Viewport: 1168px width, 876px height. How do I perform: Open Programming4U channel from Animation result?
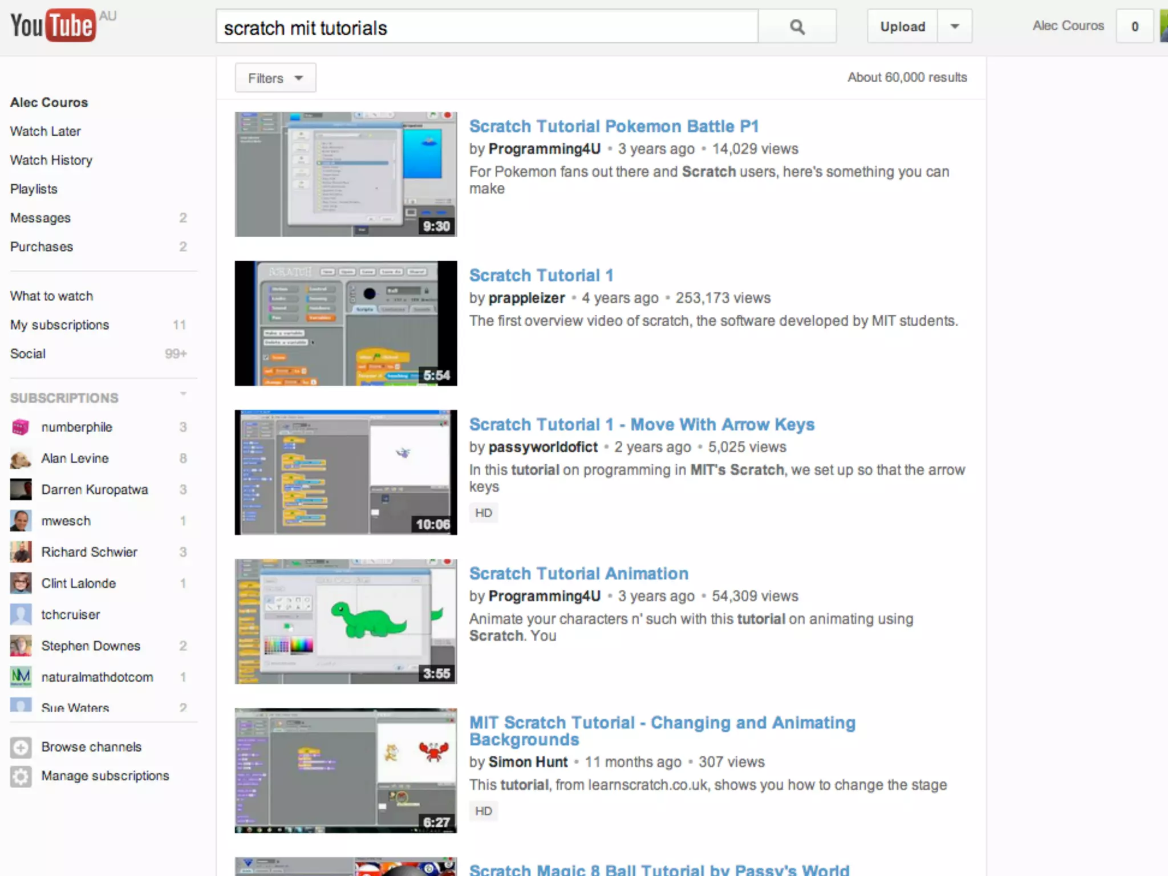[x=544, y=596]
